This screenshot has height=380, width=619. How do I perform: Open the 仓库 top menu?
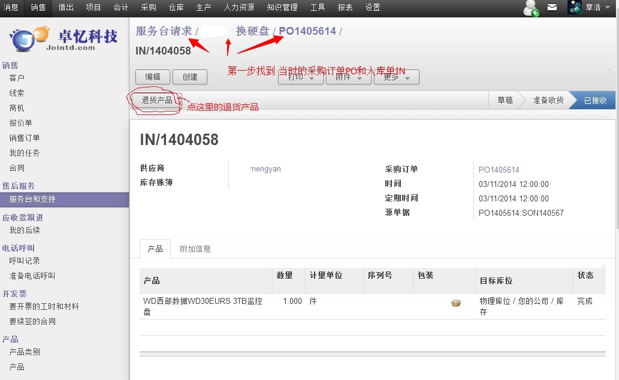[176, 8]
